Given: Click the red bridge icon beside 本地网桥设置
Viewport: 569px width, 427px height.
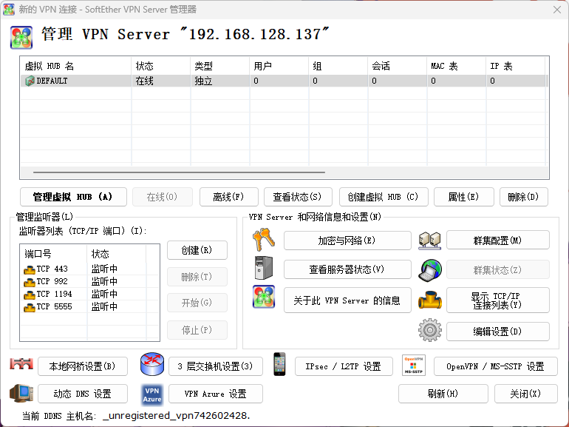Looking at the screenshot, I should pyautogui.click(x=21, y=364).
